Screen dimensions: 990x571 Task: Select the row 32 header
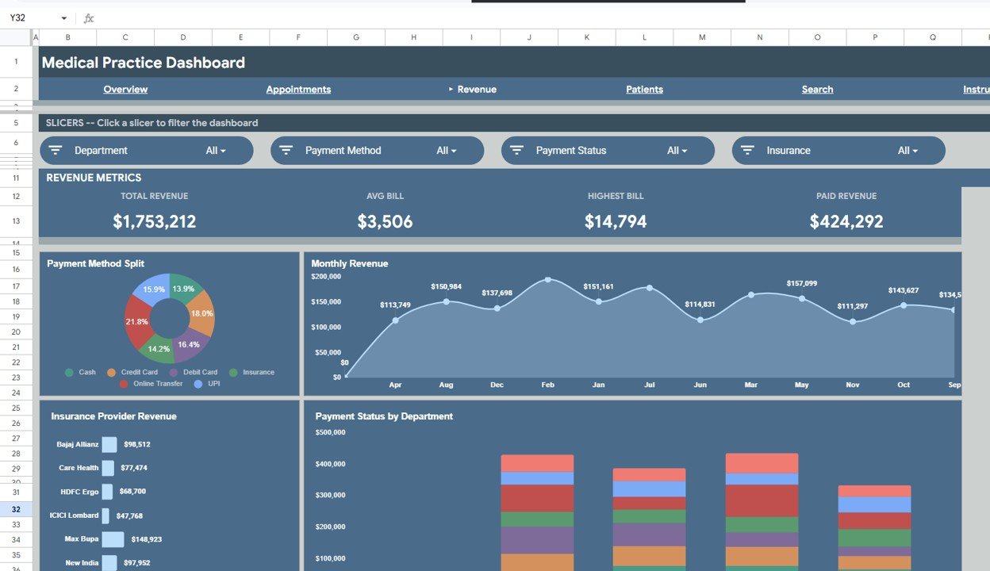(x=16, y=508)
